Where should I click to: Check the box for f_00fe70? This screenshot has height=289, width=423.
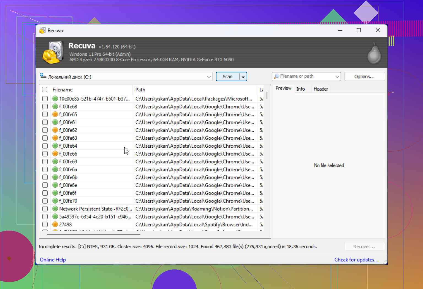[x=45, y=201]
